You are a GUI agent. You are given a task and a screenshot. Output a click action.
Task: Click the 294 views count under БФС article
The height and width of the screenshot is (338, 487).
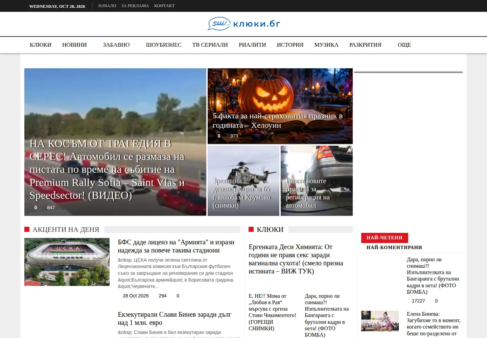tap(163, 296)
